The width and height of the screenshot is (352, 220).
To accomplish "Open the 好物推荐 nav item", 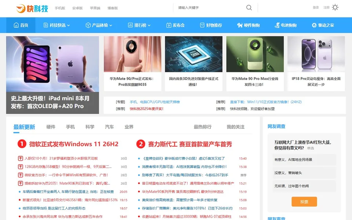I will tap(211, 25).
